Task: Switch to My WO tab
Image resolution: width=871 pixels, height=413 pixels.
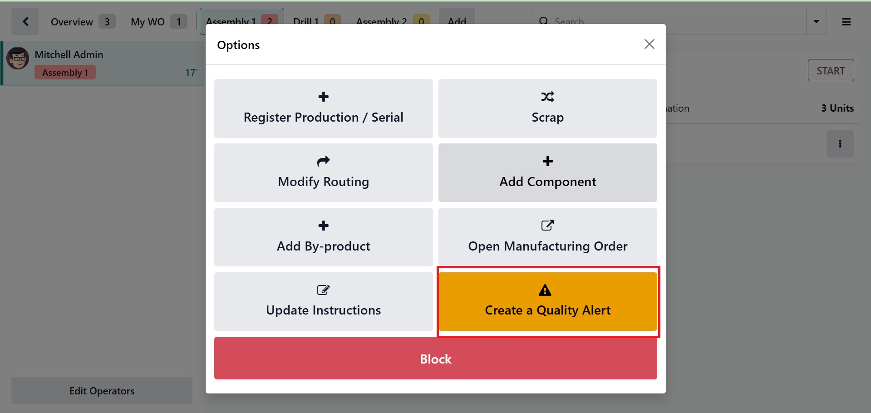Action: click(x=159, y=21)
